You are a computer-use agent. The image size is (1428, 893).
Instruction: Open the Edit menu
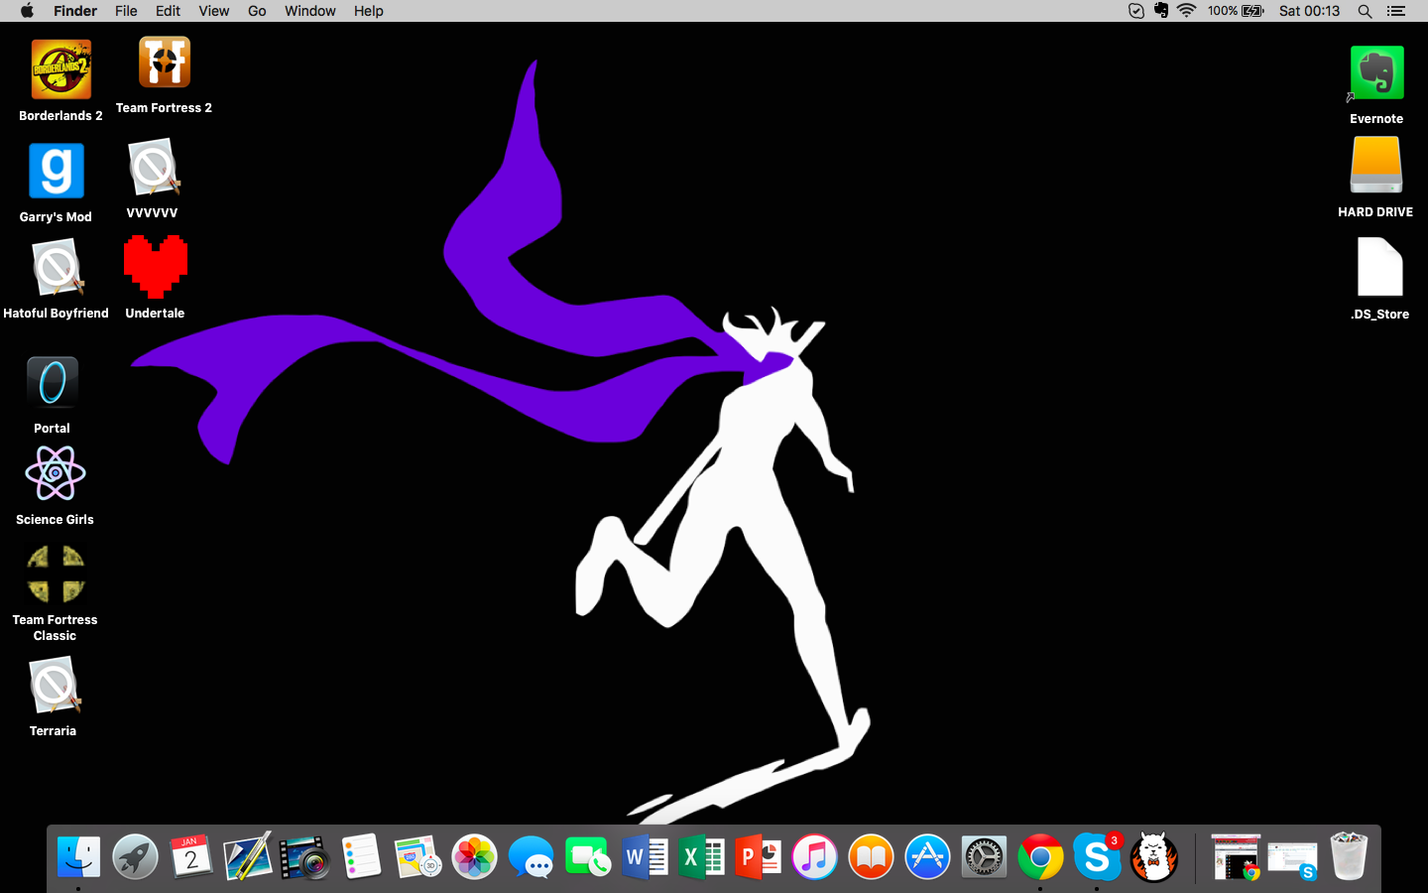tap(168, 11)
